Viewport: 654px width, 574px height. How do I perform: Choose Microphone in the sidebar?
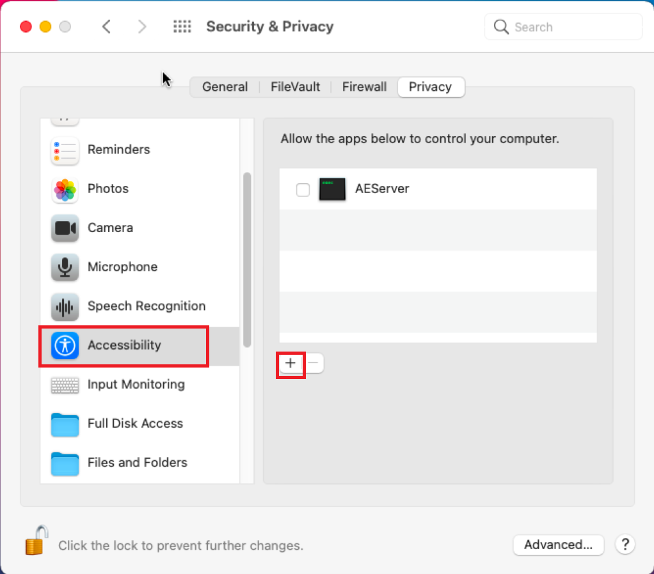(x=140, y=267)
